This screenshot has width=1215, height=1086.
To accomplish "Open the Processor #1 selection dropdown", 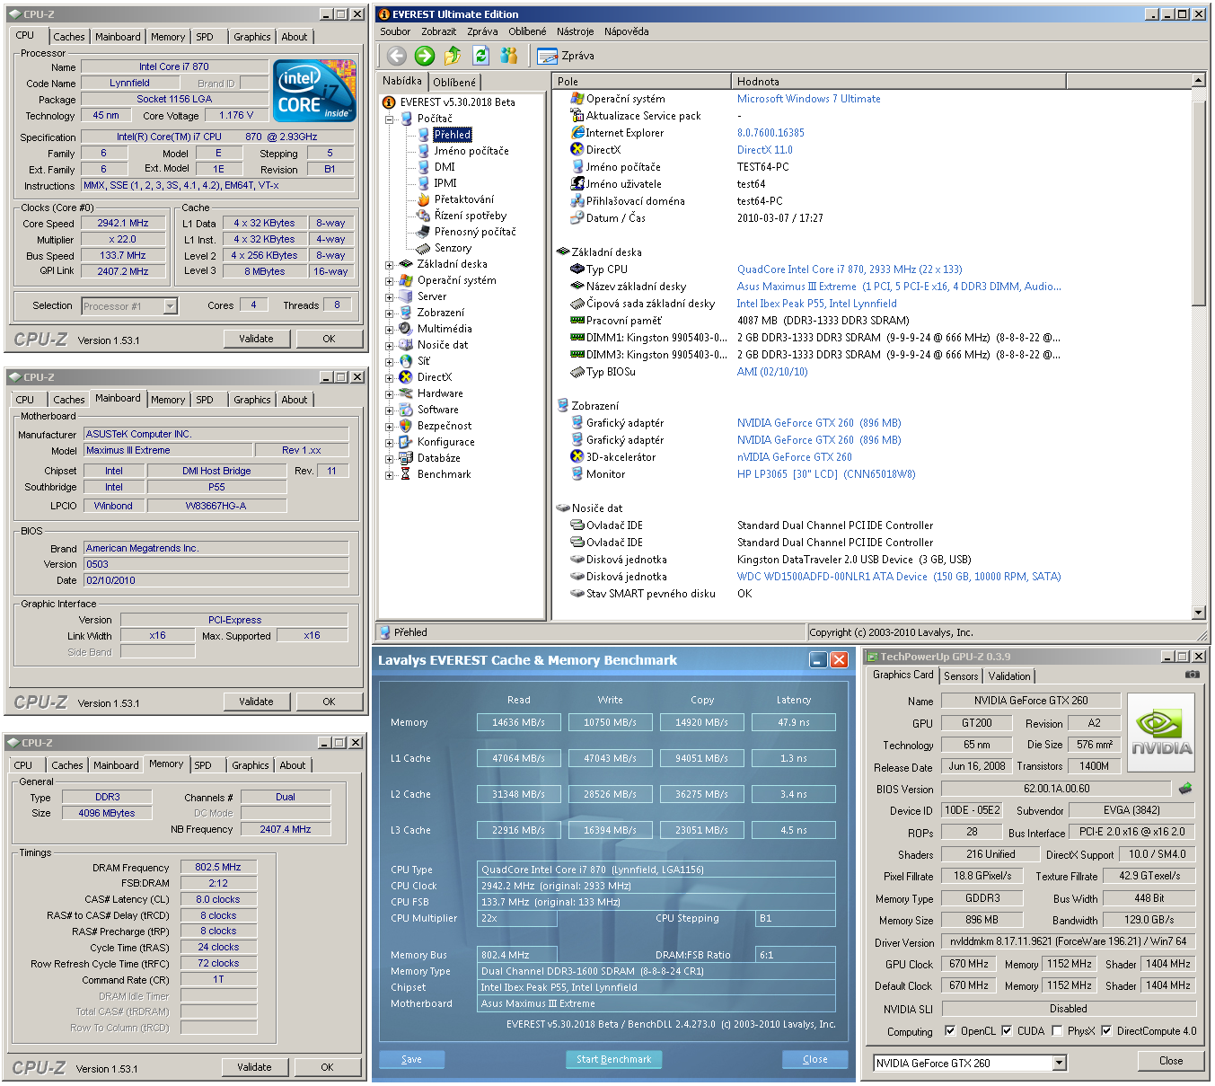I will click(170, 306).
